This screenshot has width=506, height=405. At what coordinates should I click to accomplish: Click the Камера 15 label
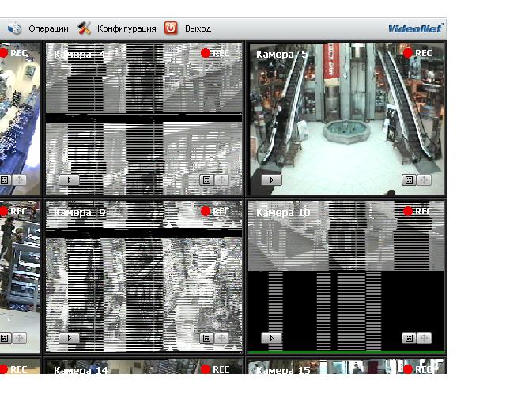tap(283, 370)
